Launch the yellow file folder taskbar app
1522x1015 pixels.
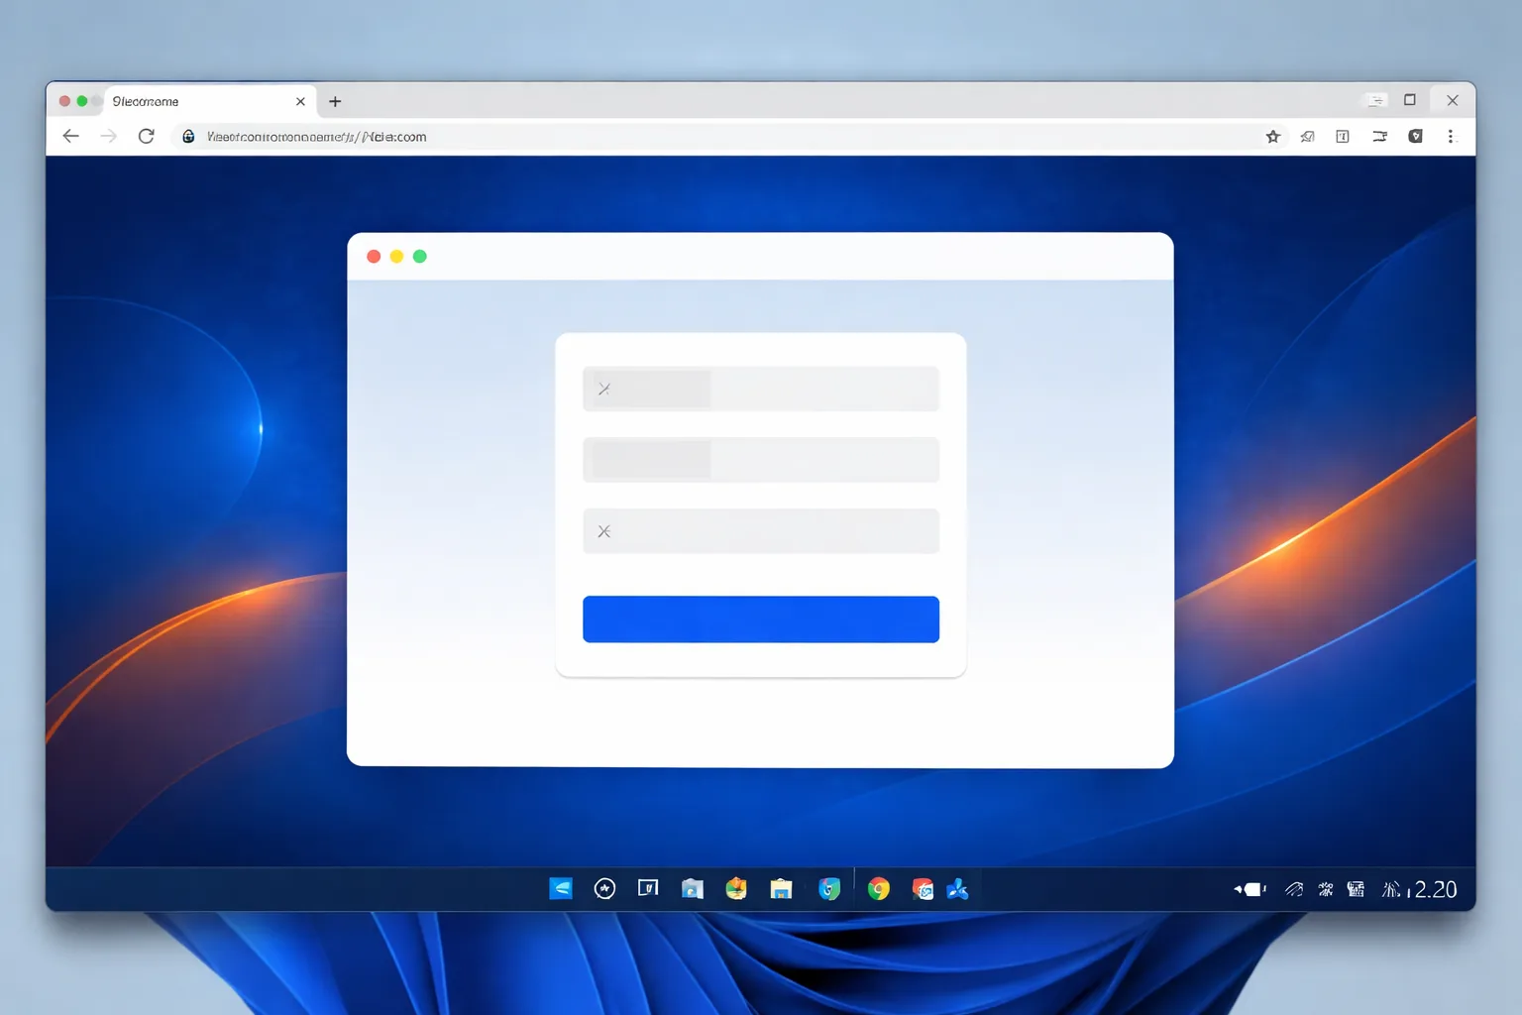781,889
